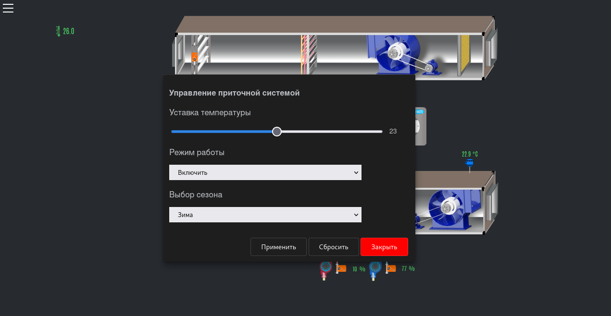Image resolution: width=611 pixels, height=316 pixels.
Task: Click the blue circulation pump icon
Action: [x=375, y=270]
